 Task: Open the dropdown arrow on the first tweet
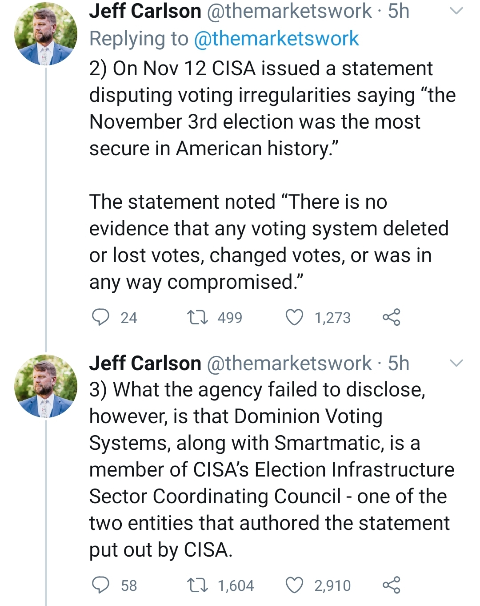[x=456, y=11]
